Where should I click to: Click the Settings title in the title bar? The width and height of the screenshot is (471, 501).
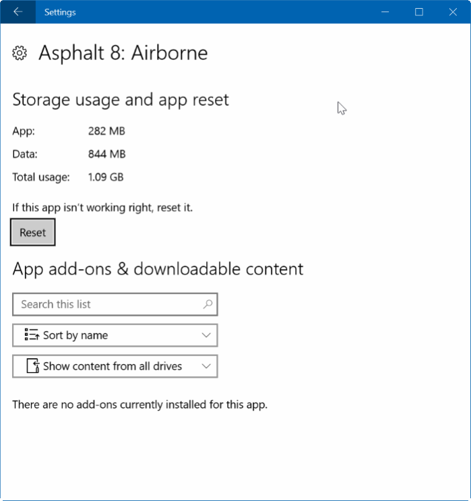[60, 12]
